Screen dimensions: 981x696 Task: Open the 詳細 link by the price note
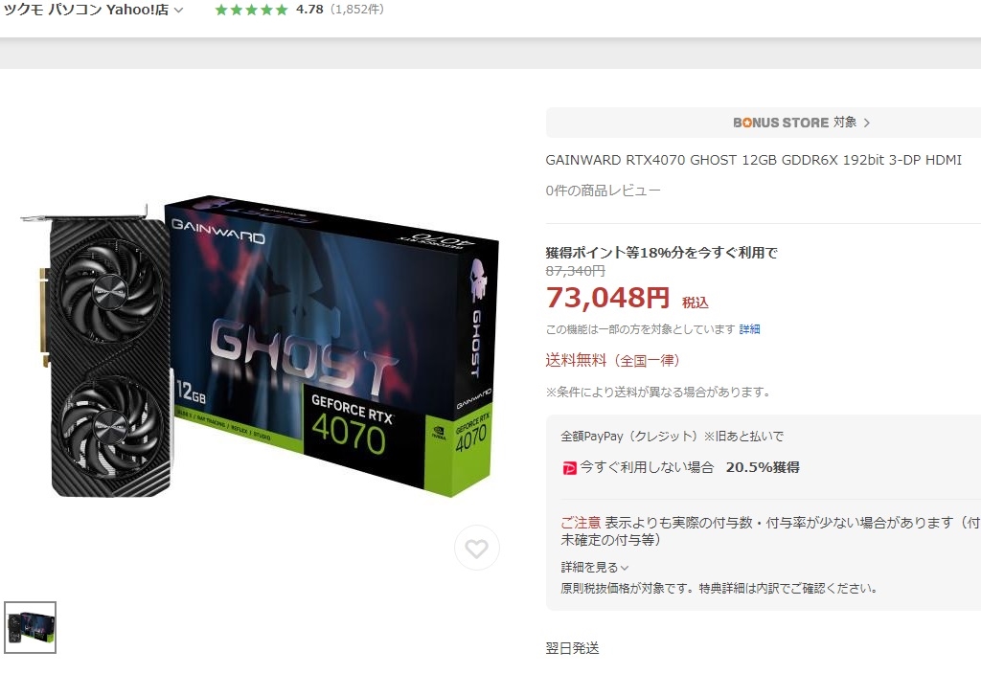point(749,329)
